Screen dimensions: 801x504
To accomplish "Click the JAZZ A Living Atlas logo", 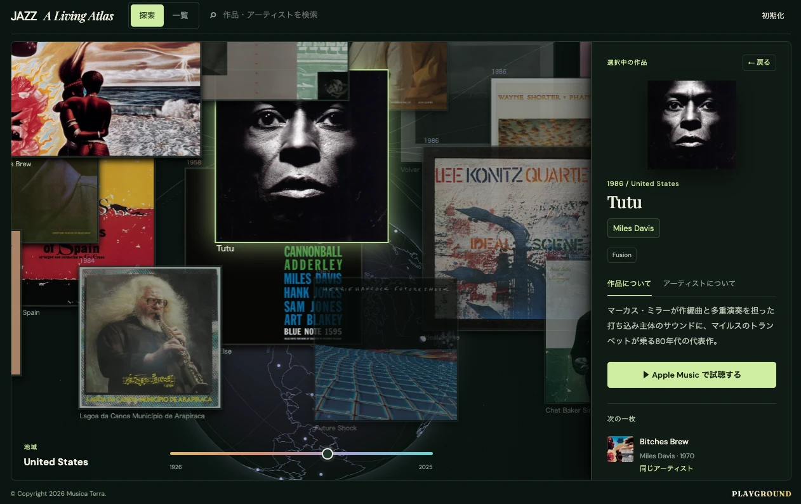I will point(62,16).
